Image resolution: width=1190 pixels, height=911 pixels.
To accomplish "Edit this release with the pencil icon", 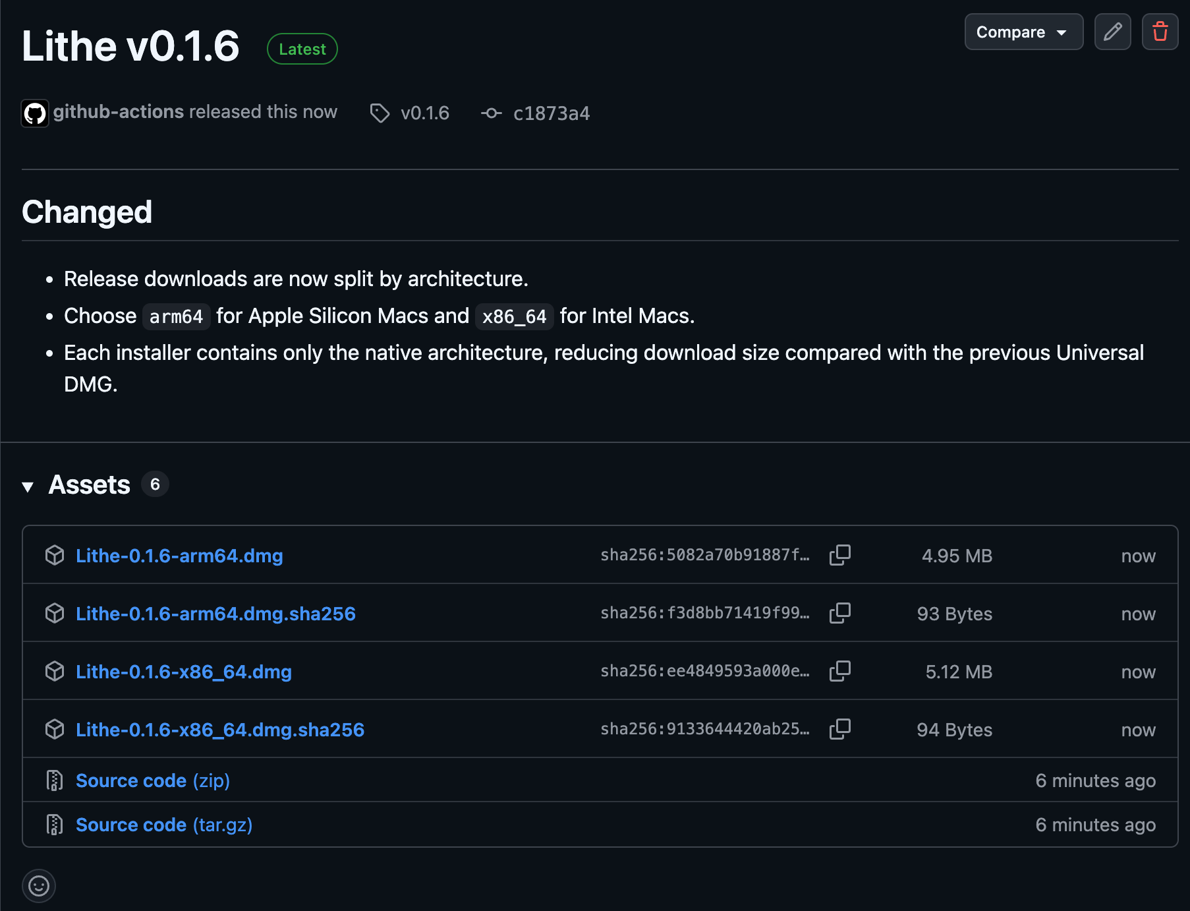I will pyautogui.click(x=1112, y=32).
